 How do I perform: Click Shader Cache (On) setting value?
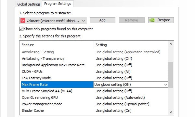tap(113, 110)
